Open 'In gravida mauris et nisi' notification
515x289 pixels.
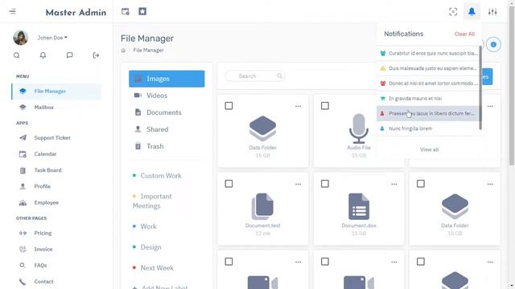pos(428,98)
